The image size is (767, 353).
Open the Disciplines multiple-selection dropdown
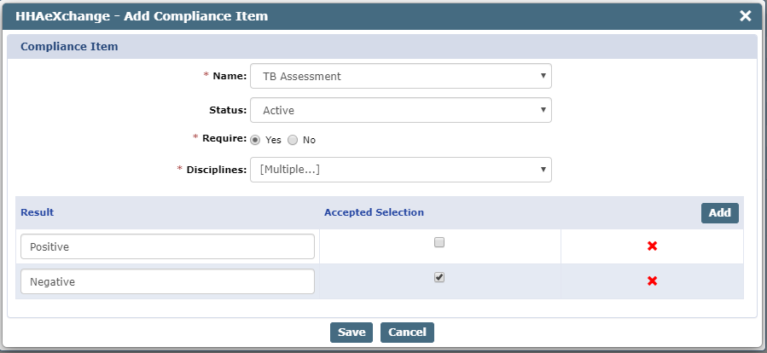click(x=401, y=170)
